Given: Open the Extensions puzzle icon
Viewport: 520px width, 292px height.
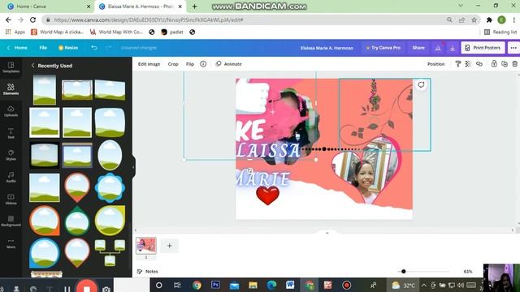Looking at the screenshot, I should click(x=489, y=19).
